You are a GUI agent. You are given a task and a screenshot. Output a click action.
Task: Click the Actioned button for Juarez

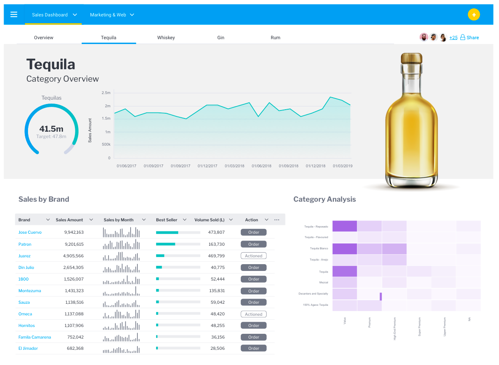click(254, 256)
